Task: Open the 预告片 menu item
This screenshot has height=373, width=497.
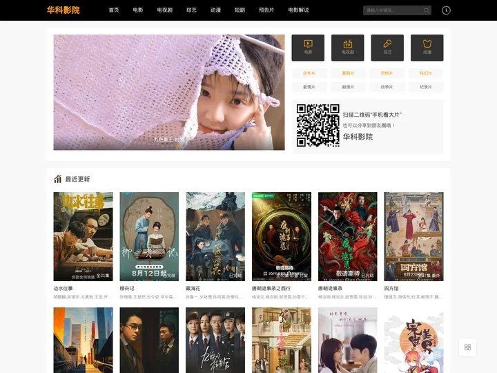Action: pyautogui.click(x=266, y=10)
